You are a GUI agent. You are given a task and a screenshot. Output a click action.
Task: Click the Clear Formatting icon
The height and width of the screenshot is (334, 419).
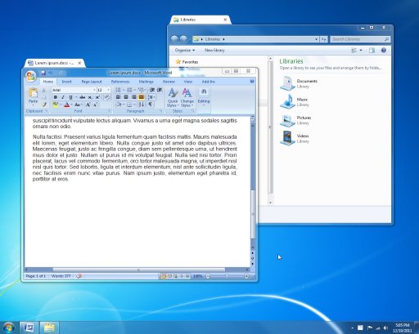107,97
